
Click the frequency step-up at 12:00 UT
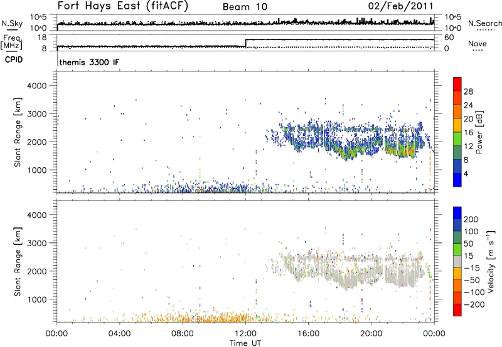pos(245,43)
